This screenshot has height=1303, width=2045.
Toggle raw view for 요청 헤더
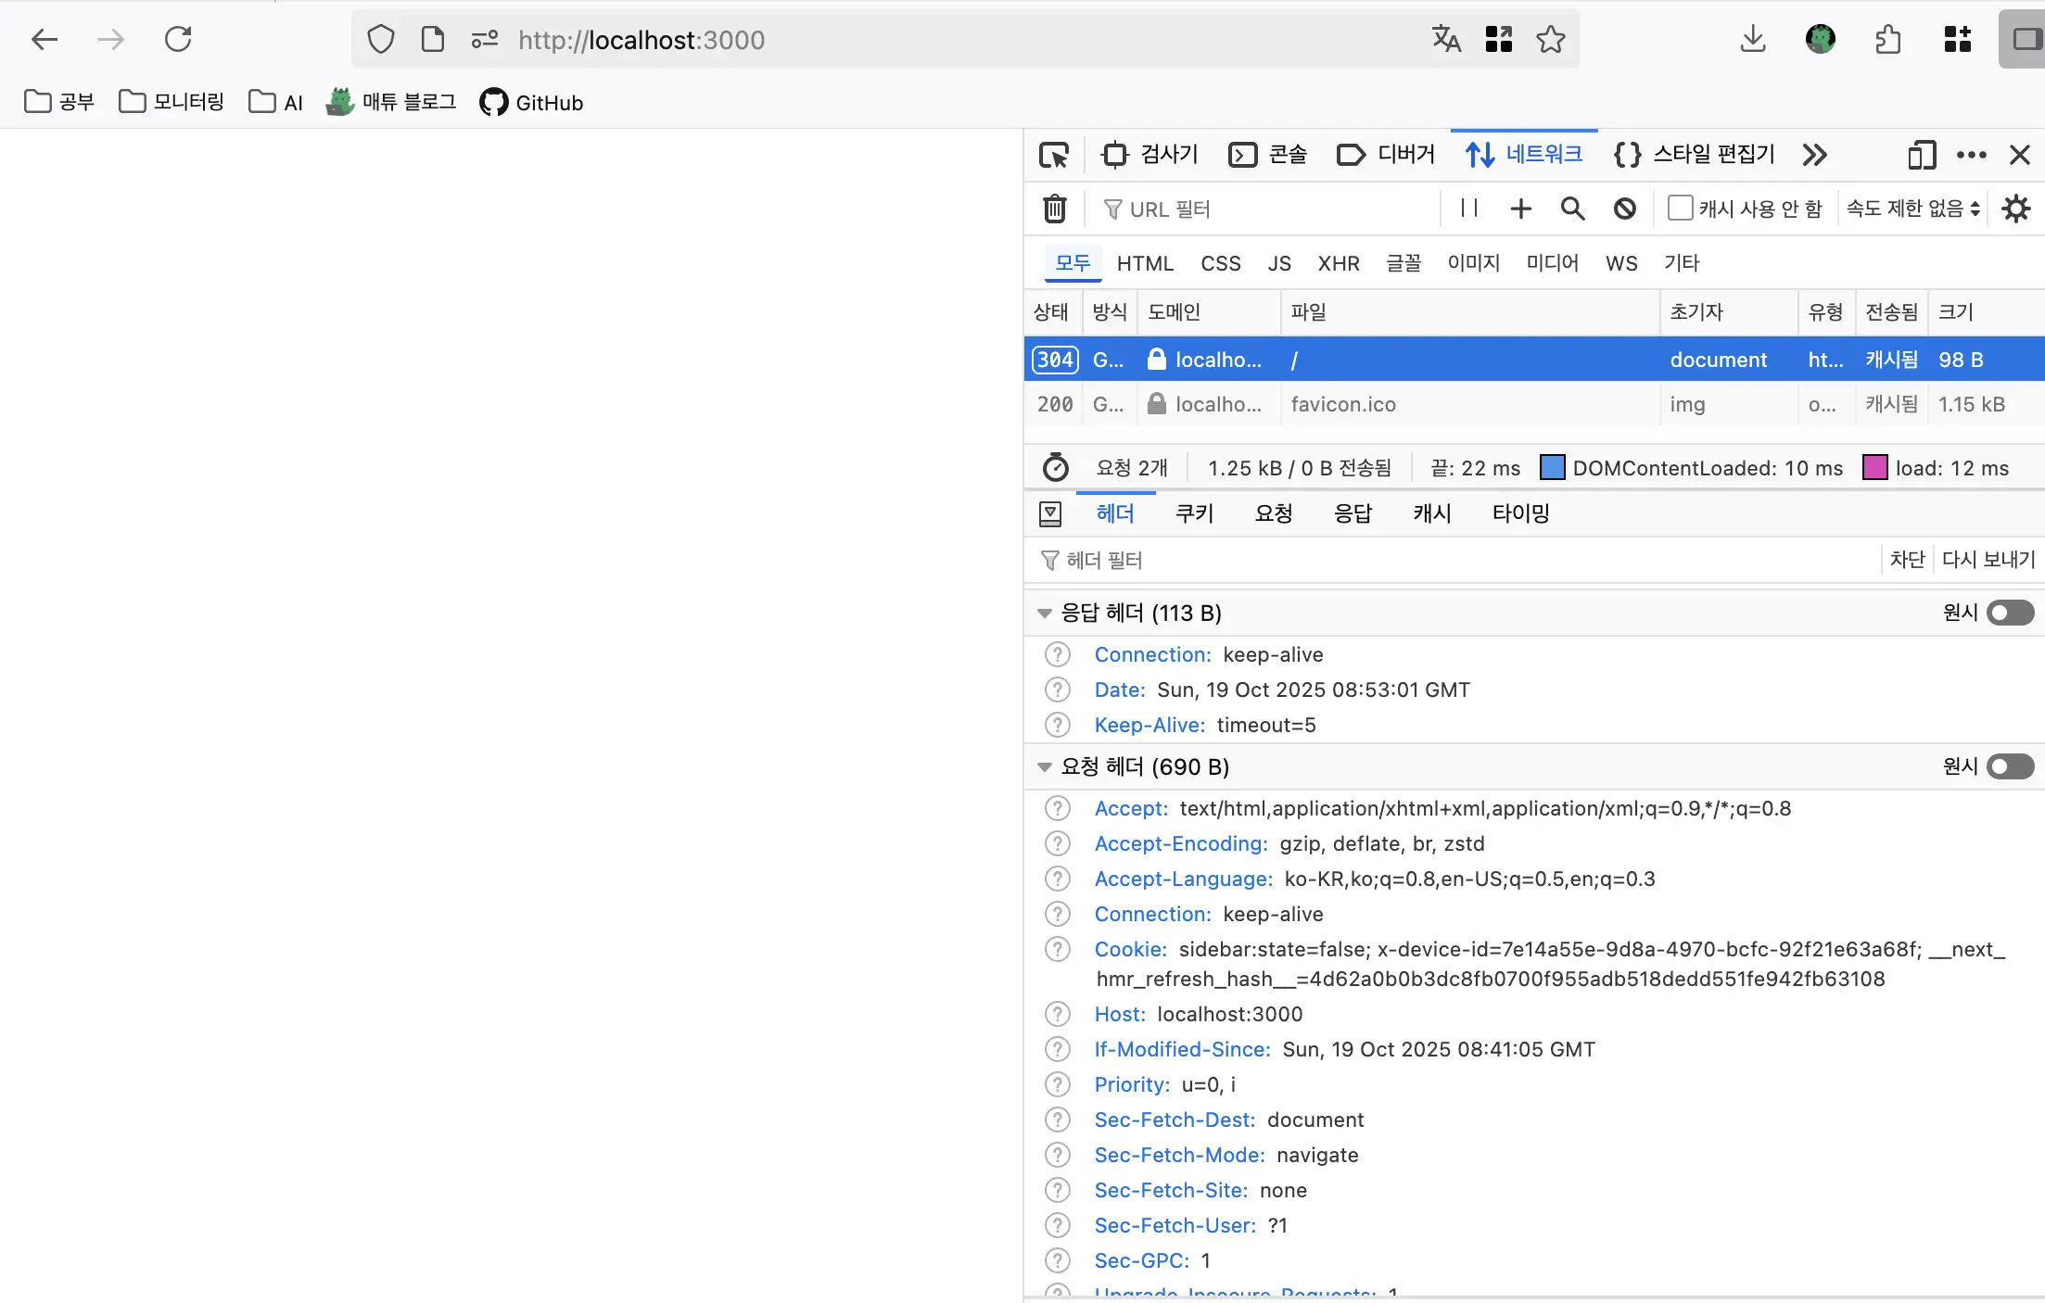(x=2010, y=766)
